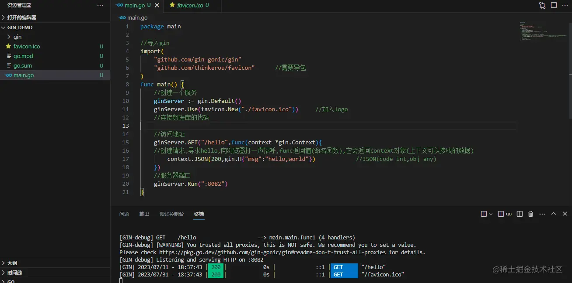Open the 问题 (Problems) panel tab

point(124,214)
